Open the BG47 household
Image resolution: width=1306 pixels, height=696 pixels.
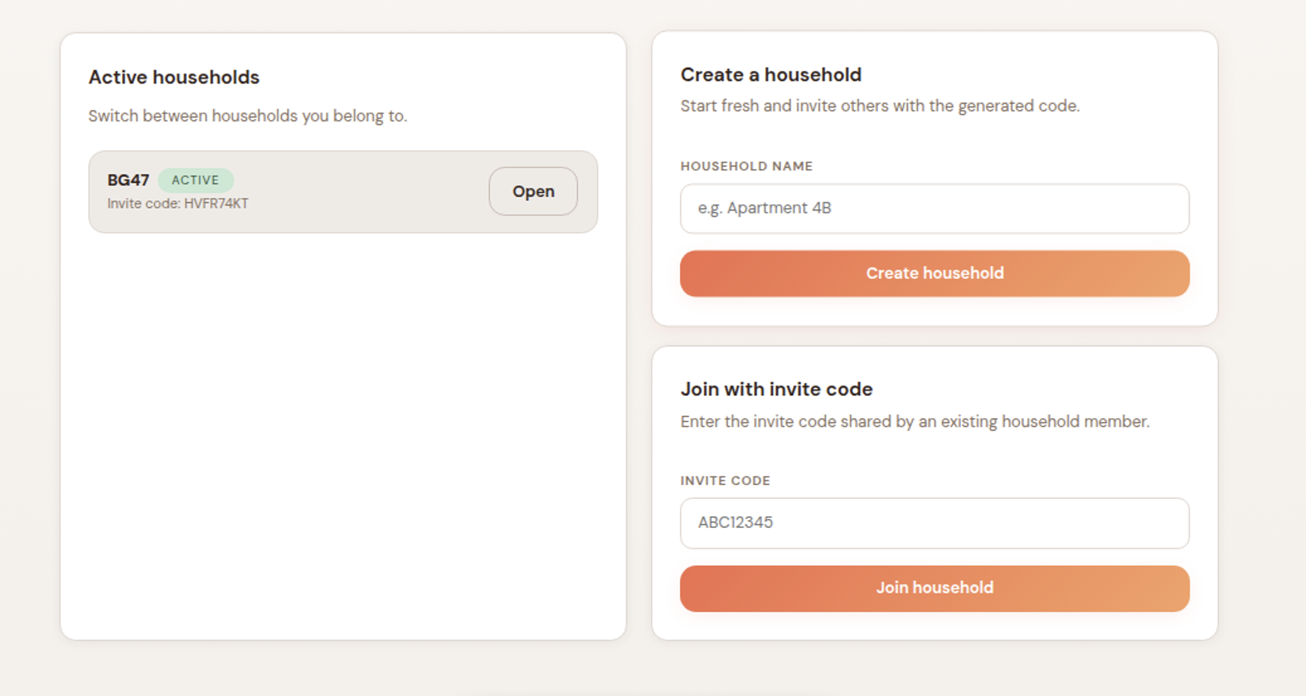click(x=533, y=191)
